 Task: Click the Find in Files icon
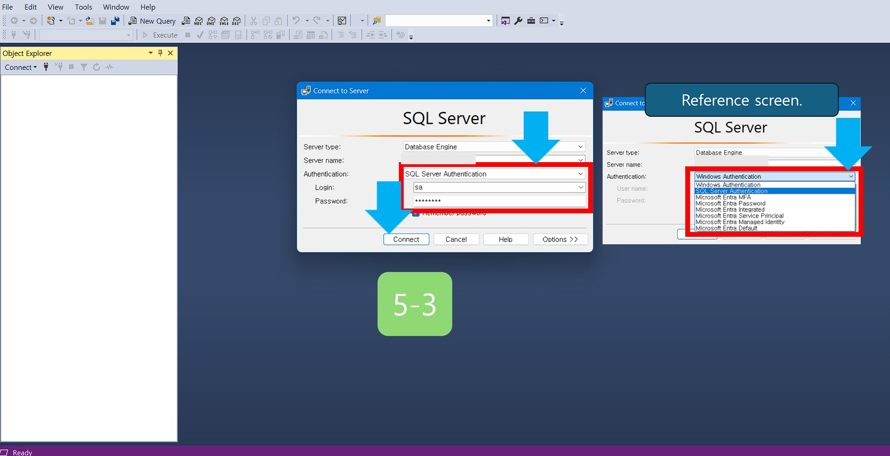click(x=376, y=21)
